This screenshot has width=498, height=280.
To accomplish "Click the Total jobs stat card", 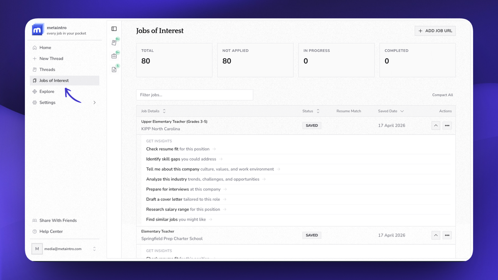I will coord(174,60).
